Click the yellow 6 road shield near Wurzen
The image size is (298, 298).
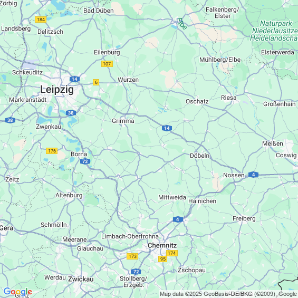point(96,82)
